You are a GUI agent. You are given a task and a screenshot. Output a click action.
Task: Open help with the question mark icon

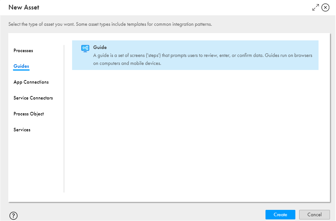pos(14,216)
